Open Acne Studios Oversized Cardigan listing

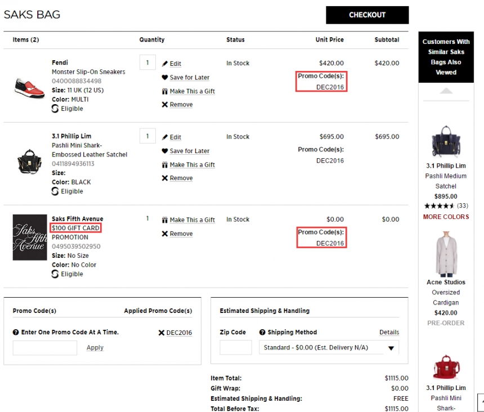click(x=446, y=292)
